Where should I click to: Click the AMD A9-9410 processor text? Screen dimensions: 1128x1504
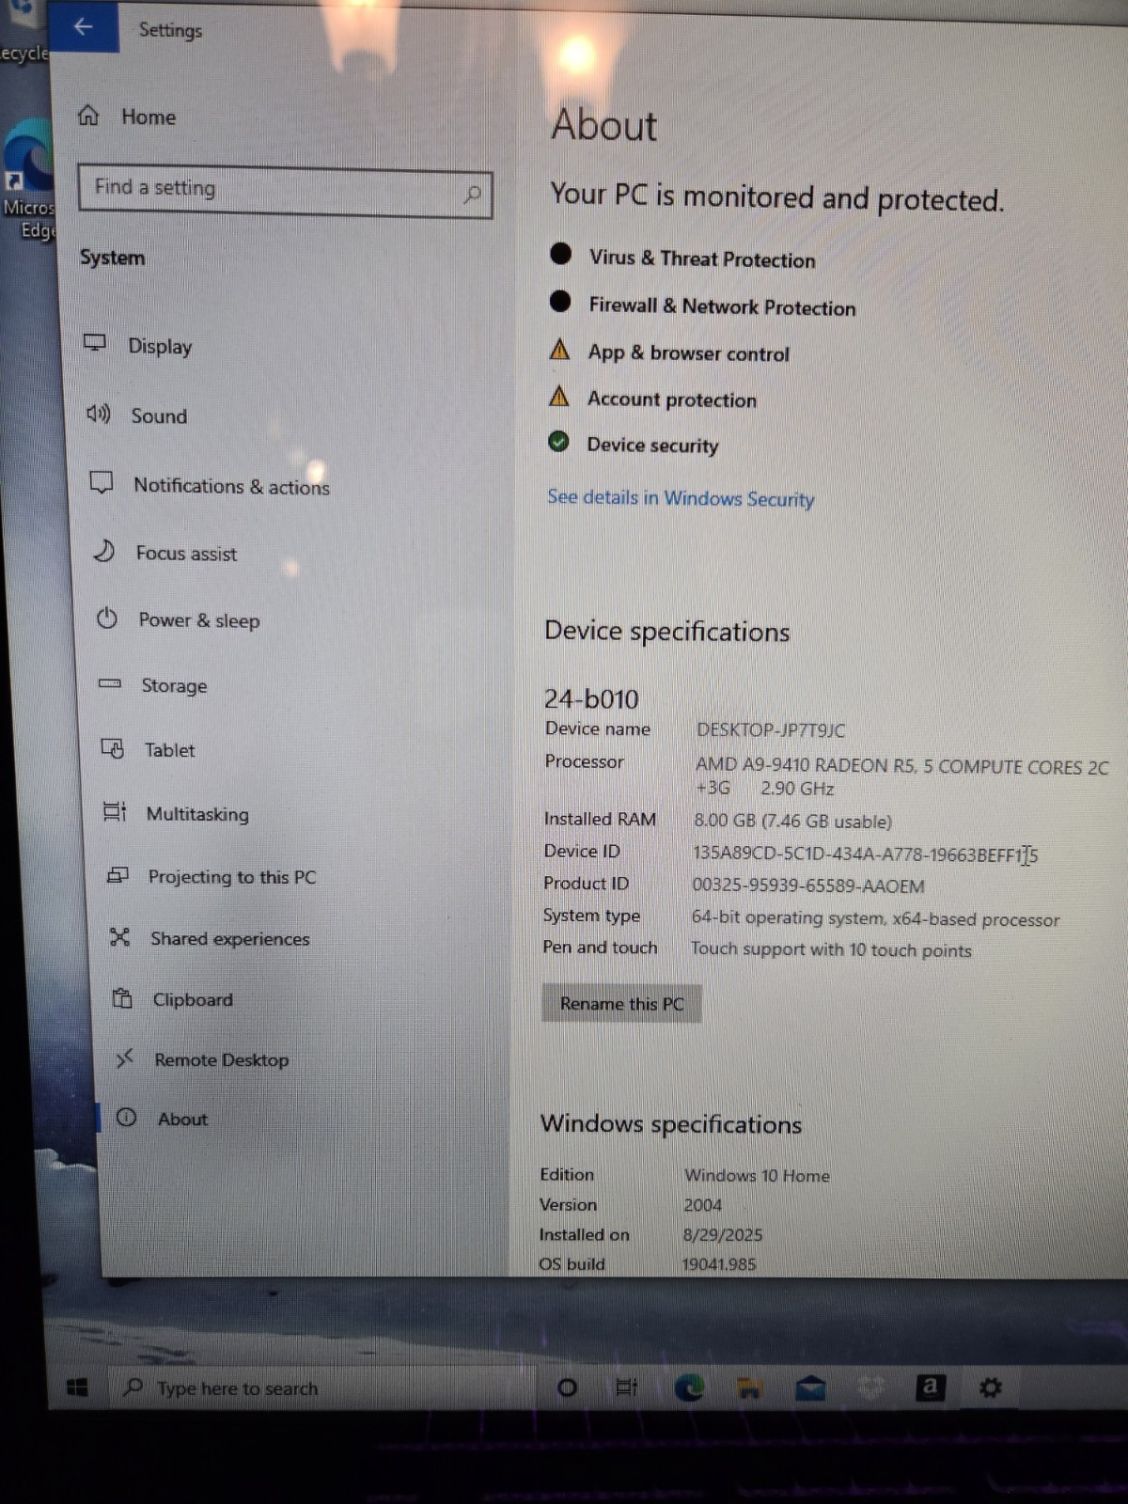coord(901,776)
